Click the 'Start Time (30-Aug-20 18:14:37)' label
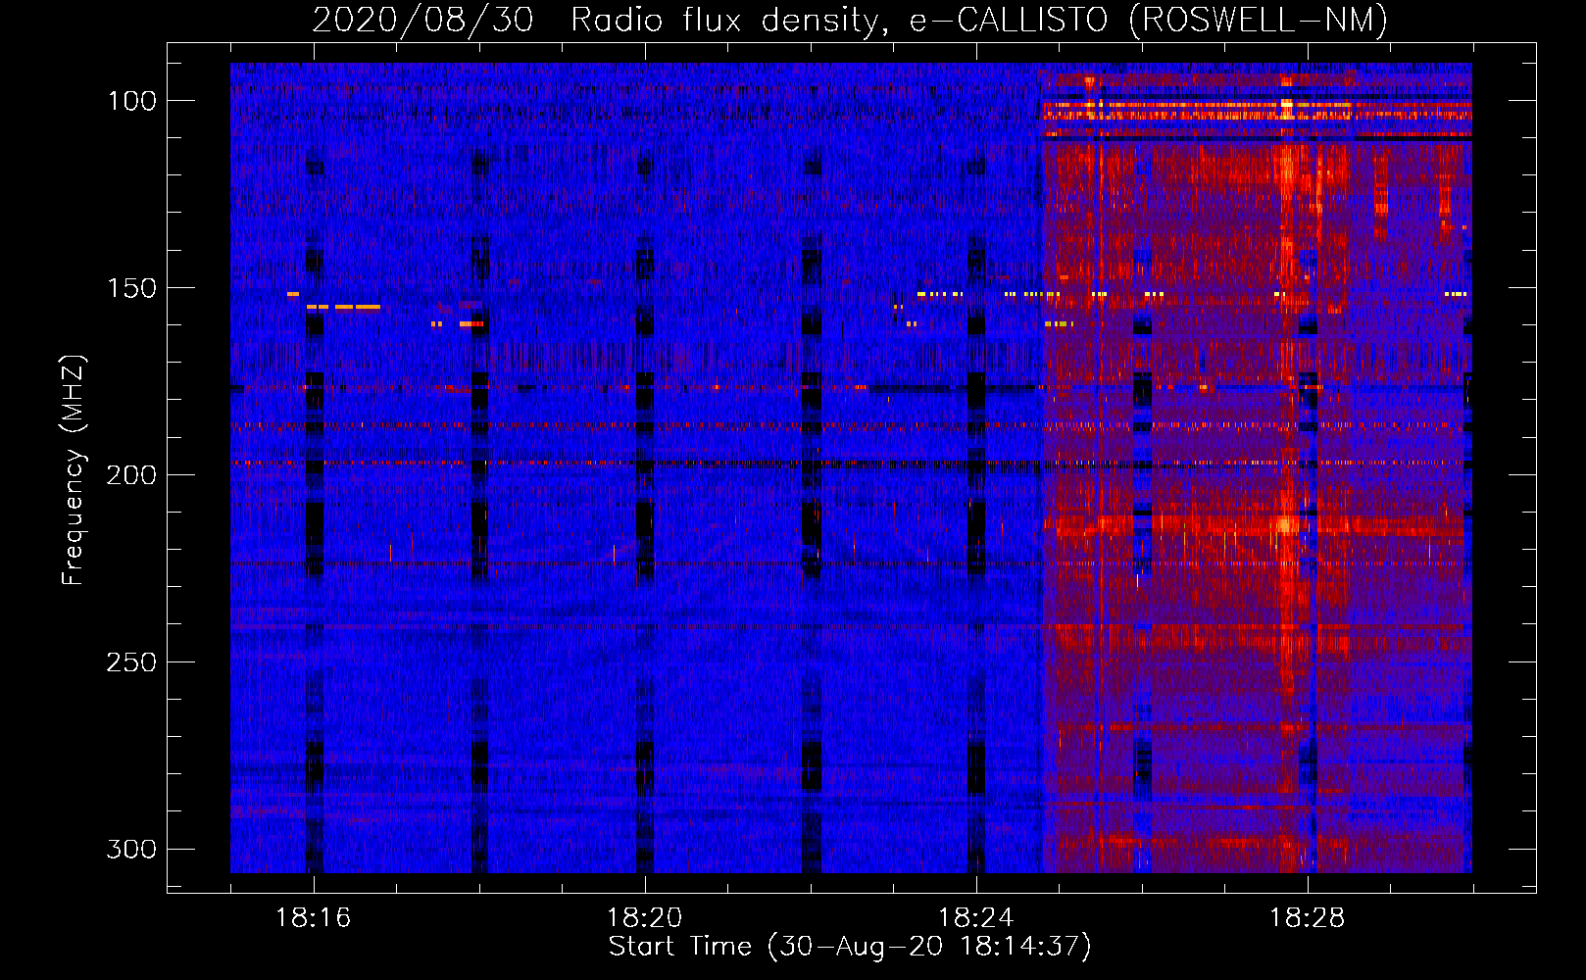This screenshot has height=980, width=1586. click(x=850, y=947)
